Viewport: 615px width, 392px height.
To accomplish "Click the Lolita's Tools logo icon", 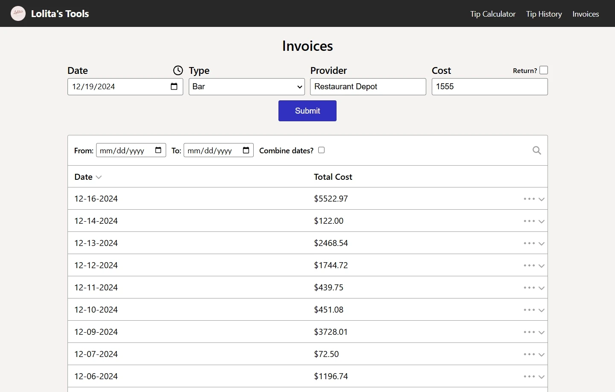I will [x=18, y=13].
